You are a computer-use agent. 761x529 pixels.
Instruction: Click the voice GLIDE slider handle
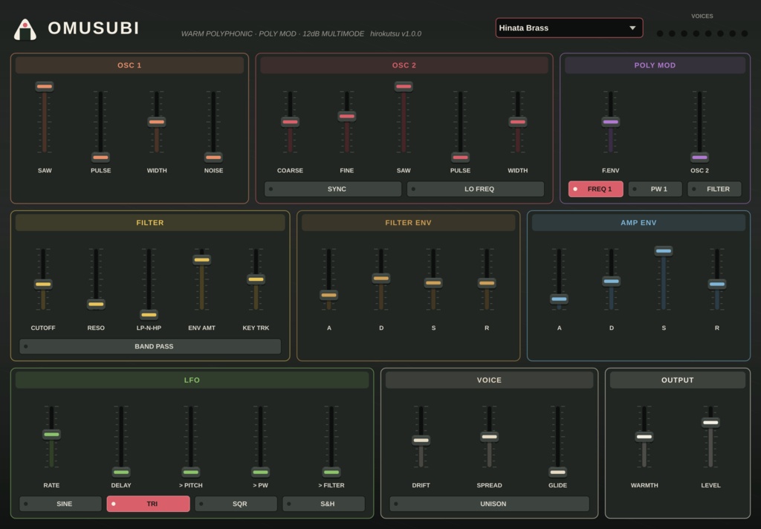(557, 472)
